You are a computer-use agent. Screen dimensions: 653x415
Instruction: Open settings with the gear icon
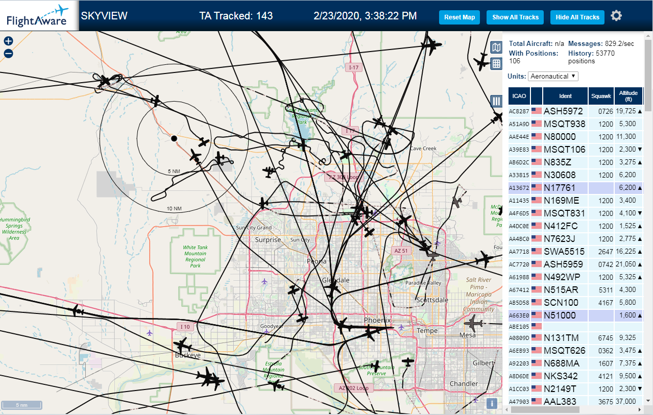click(x=616, y=16)
